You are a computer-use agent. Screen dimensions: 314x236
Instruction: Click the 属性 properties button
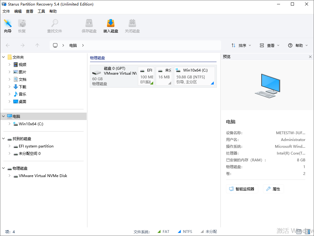273,189
